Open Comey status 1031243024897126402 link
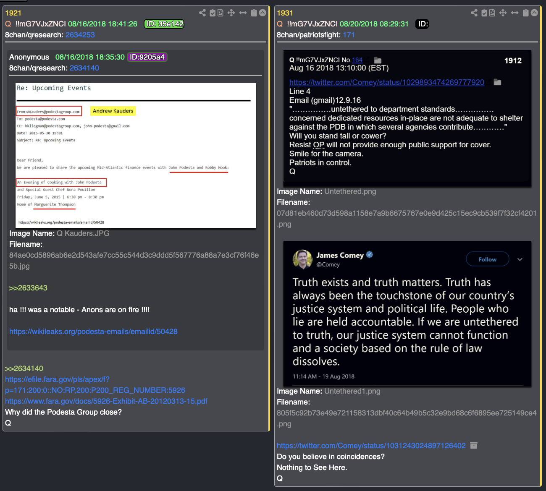546x491 pixels. click(371, 446)
